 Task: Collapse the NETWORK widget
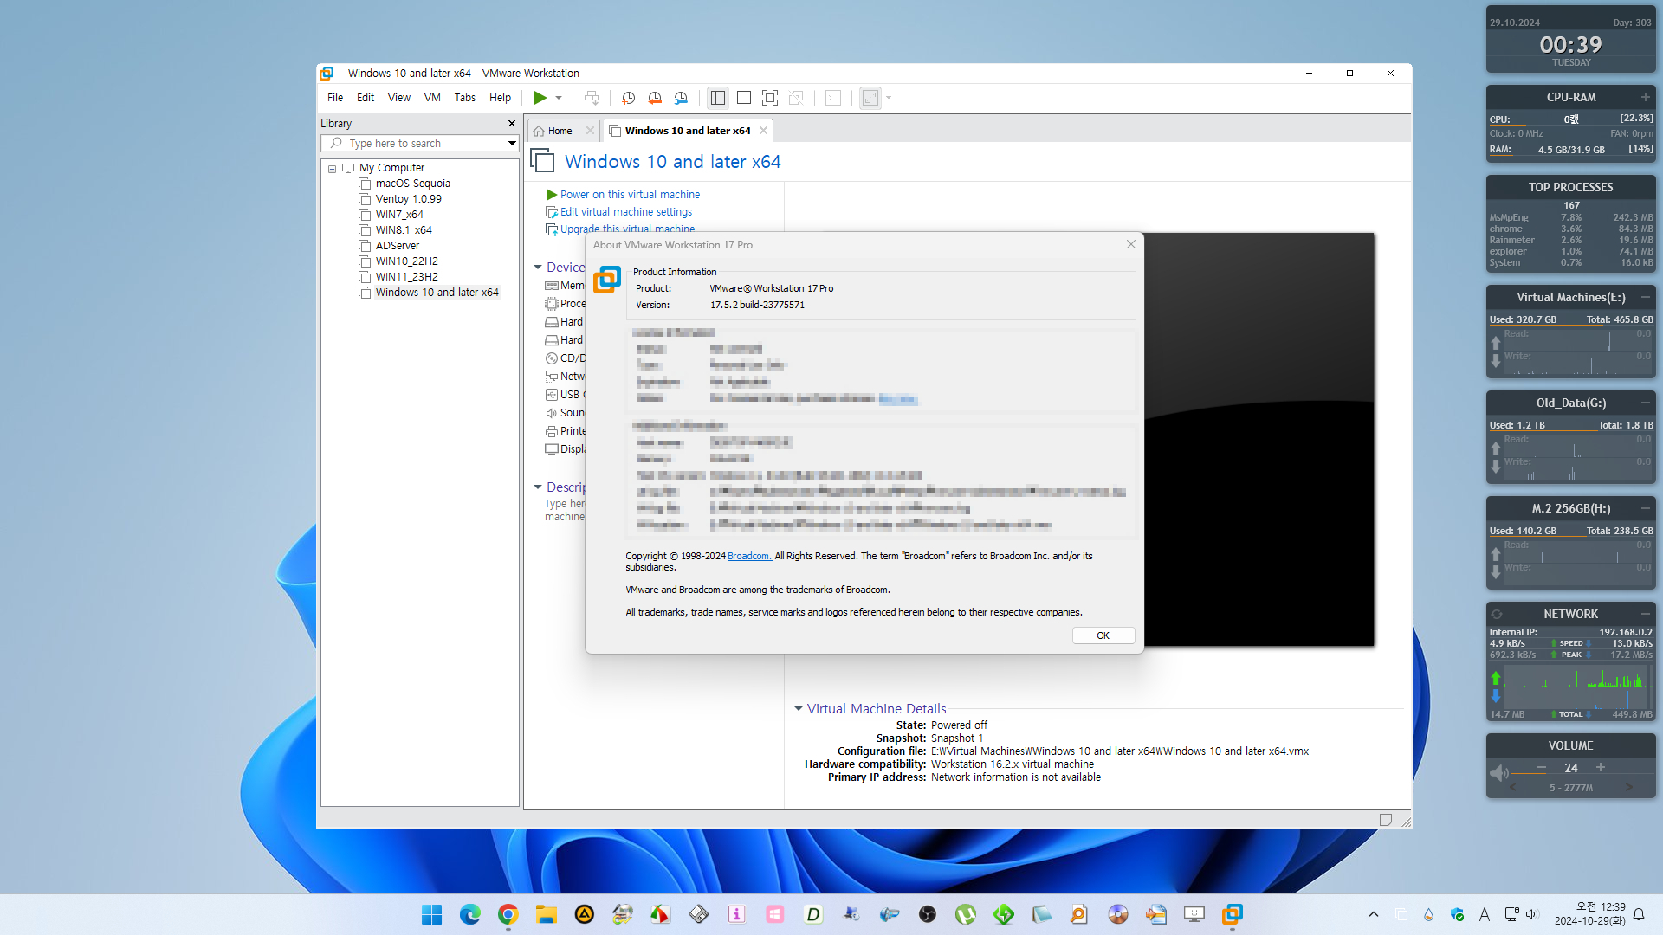1645,614
